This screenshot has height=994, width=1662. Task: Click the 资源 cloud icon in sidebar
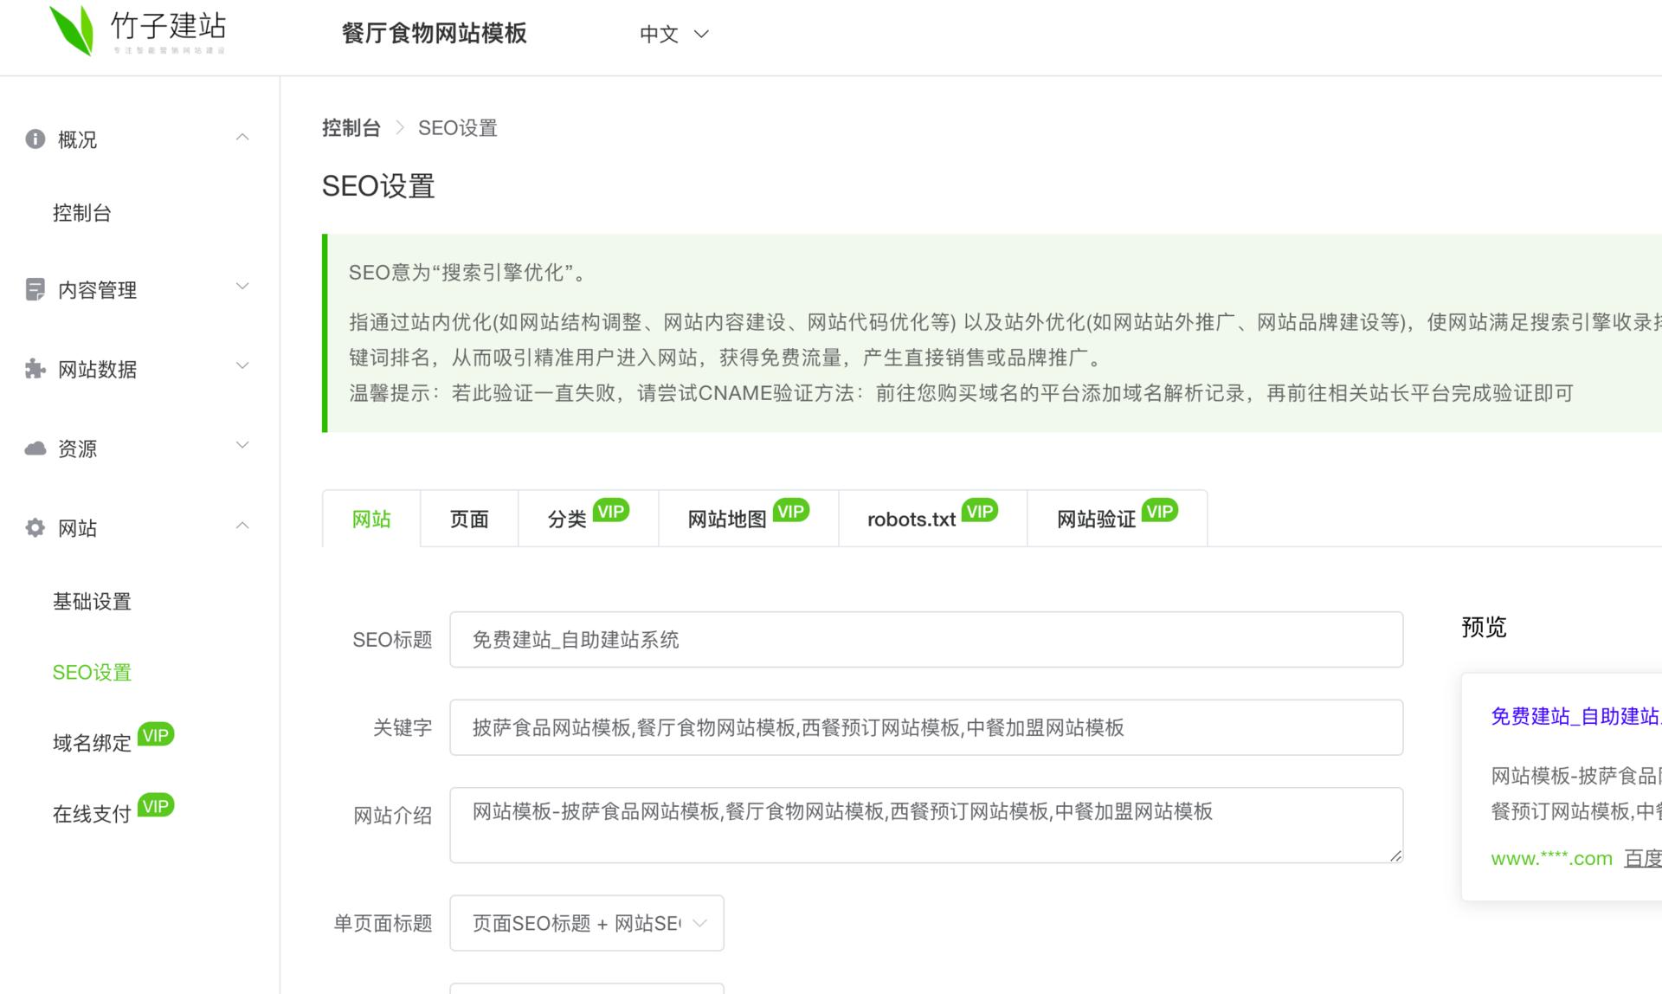click(x=35, y=448)
